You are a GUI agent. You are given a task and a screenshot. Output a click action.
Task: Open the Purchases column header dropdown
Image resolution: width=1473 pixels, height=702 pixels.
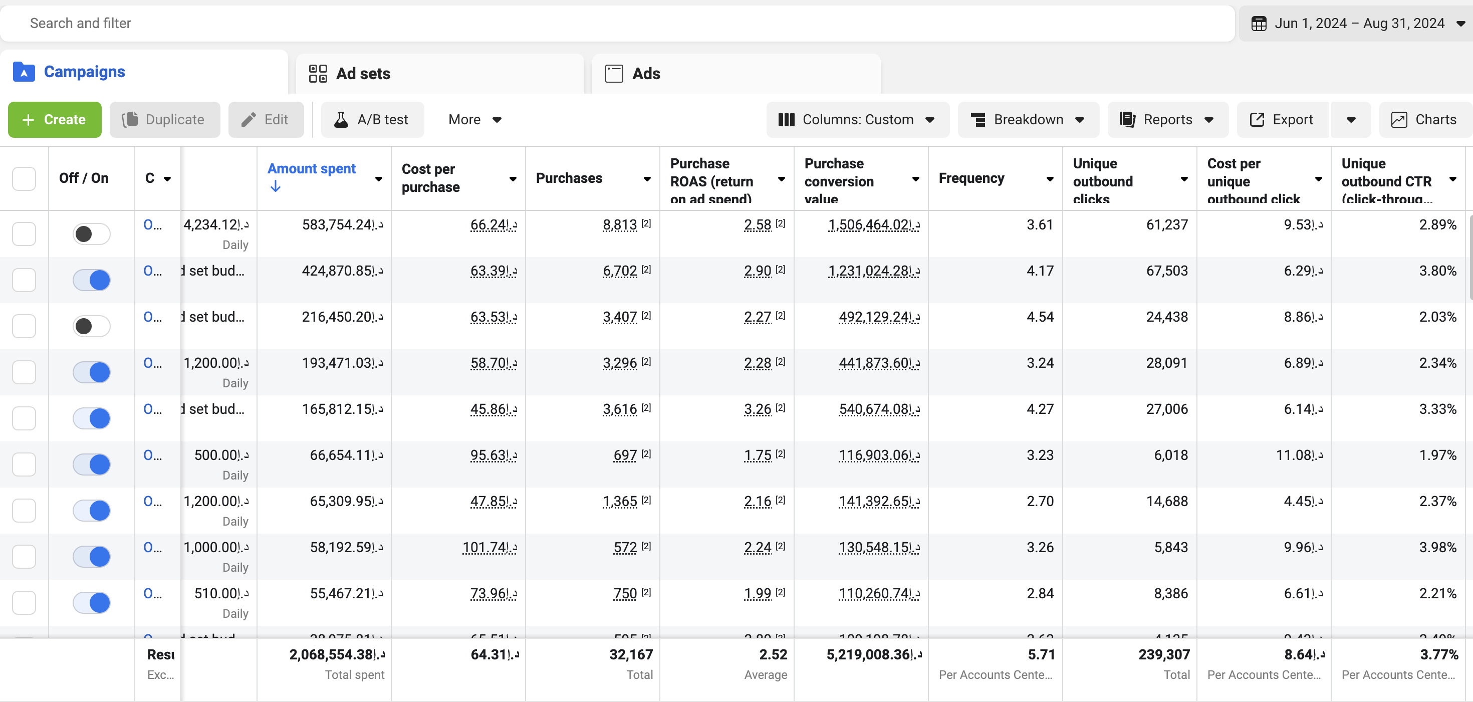tap(647, 179)
